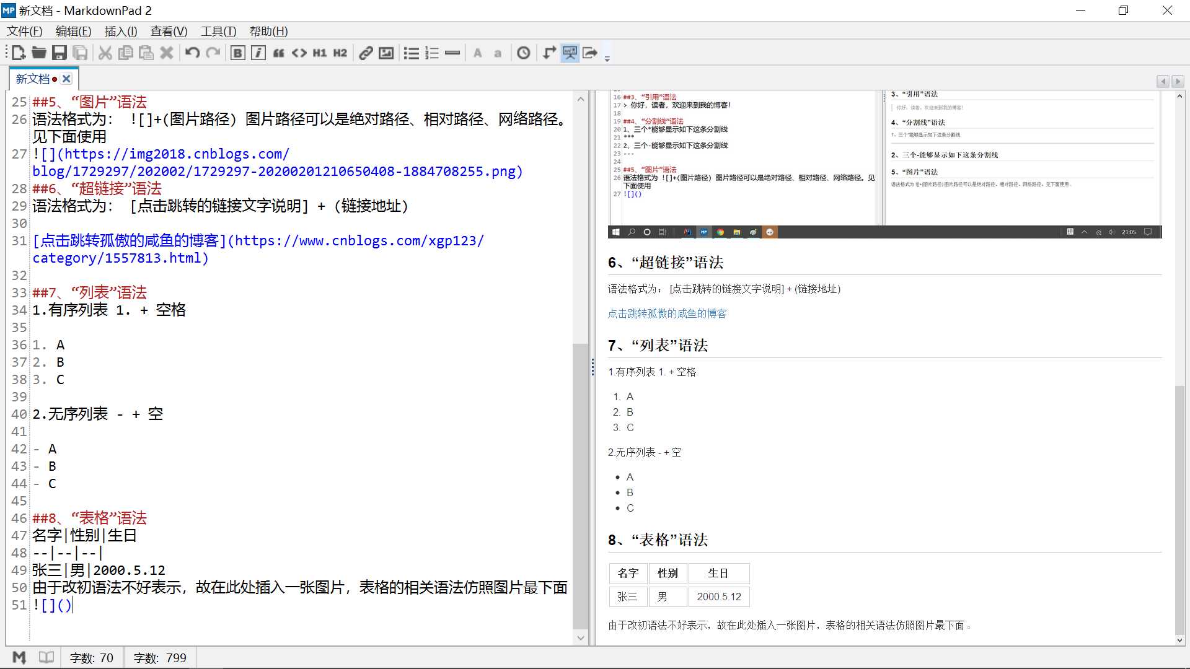Insert a timestamp with the clock icon
The image size is (1190, 669).
tap(524, 53)
